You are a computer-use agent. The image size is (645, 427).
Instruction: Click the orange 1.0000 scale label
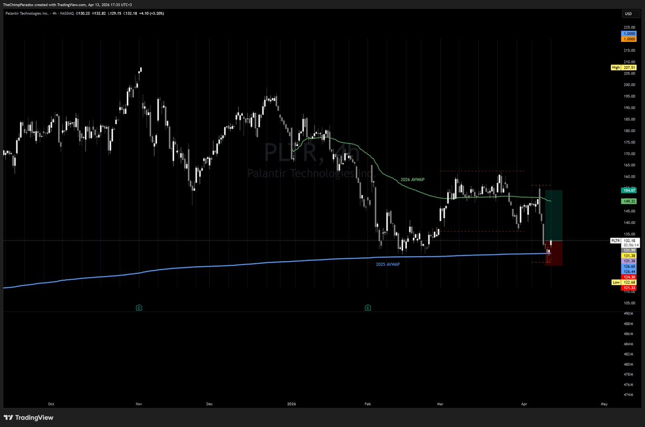pos(628,39)
